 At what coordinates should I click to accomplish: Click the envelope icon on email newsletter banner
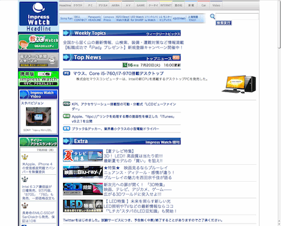52,61
